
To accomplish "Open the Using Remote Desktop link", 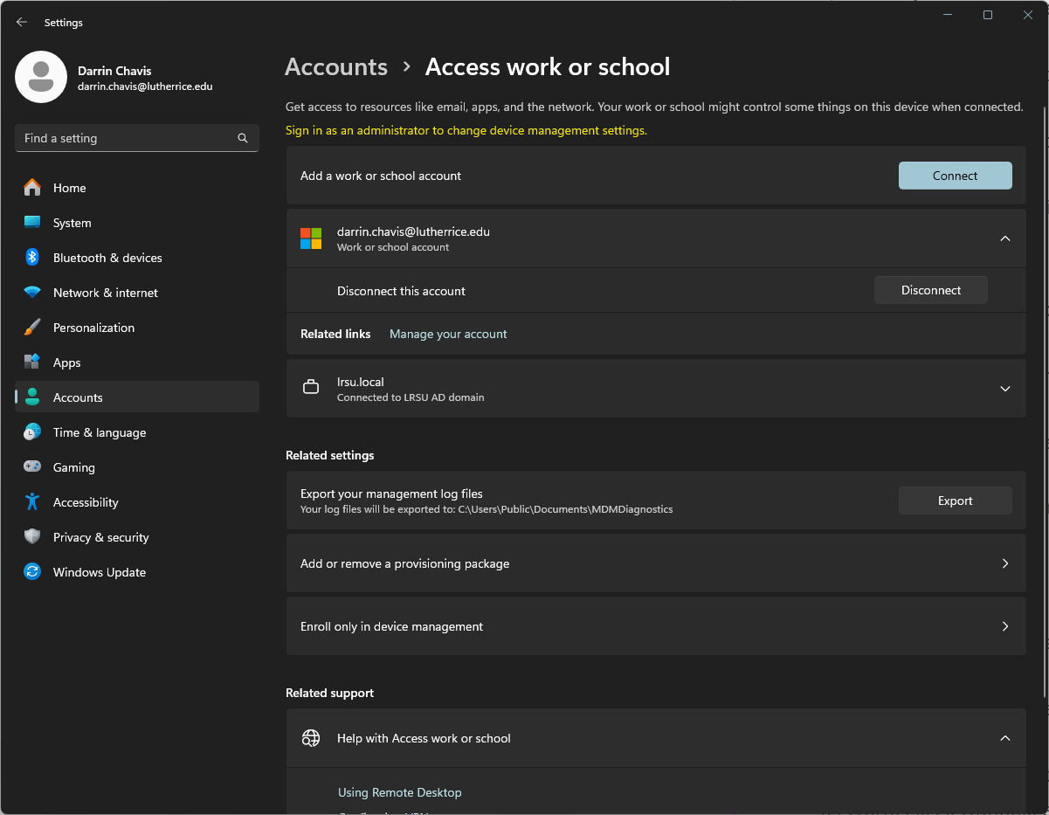I will coord(399,792).
